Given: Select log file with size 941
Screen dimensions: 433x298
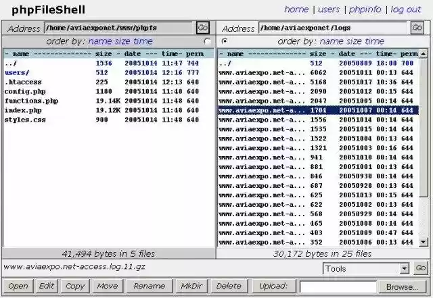Looking at the screenshot, I should point(318,157).
